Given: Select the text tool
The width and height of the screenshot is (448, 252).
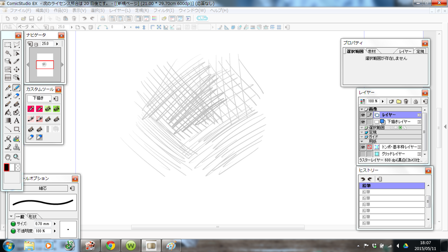Looking at the screenshot, I should [17, 121].
